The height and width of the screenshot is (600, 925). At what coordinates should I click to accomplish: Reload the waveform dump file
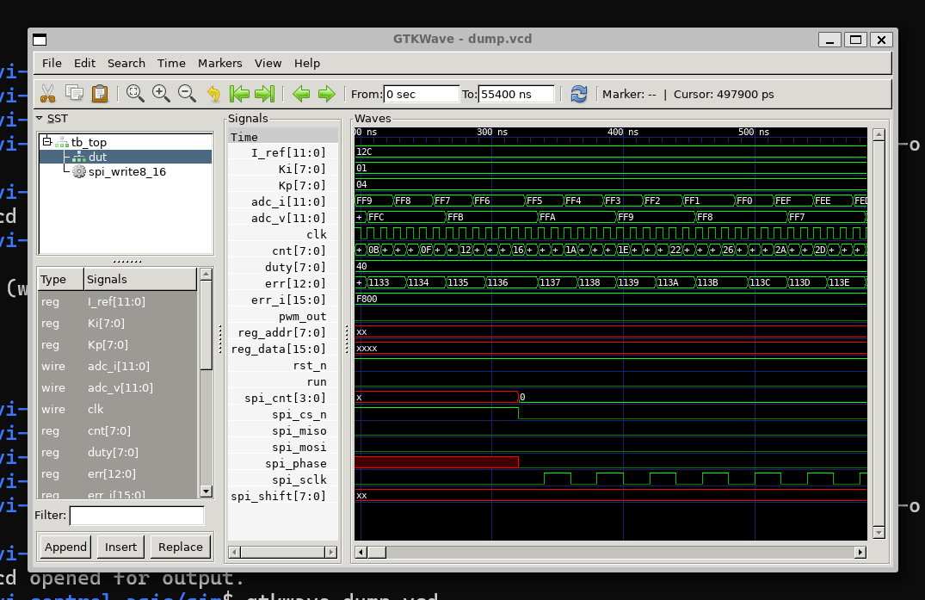pos(579,94)
